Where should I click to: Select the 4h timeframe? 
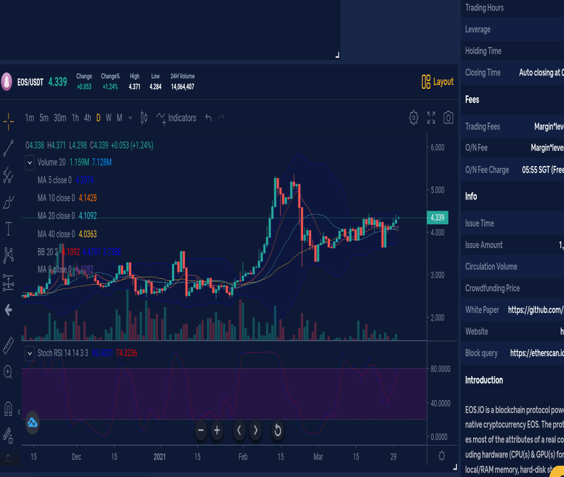pos(87,118)
